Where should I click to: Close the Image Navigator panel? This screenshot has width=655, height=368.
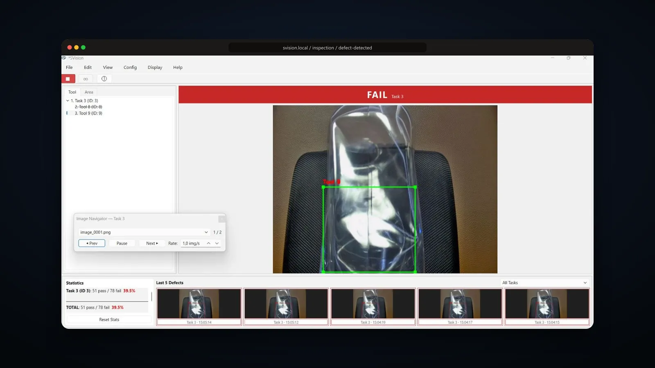(x=221, y=219)
